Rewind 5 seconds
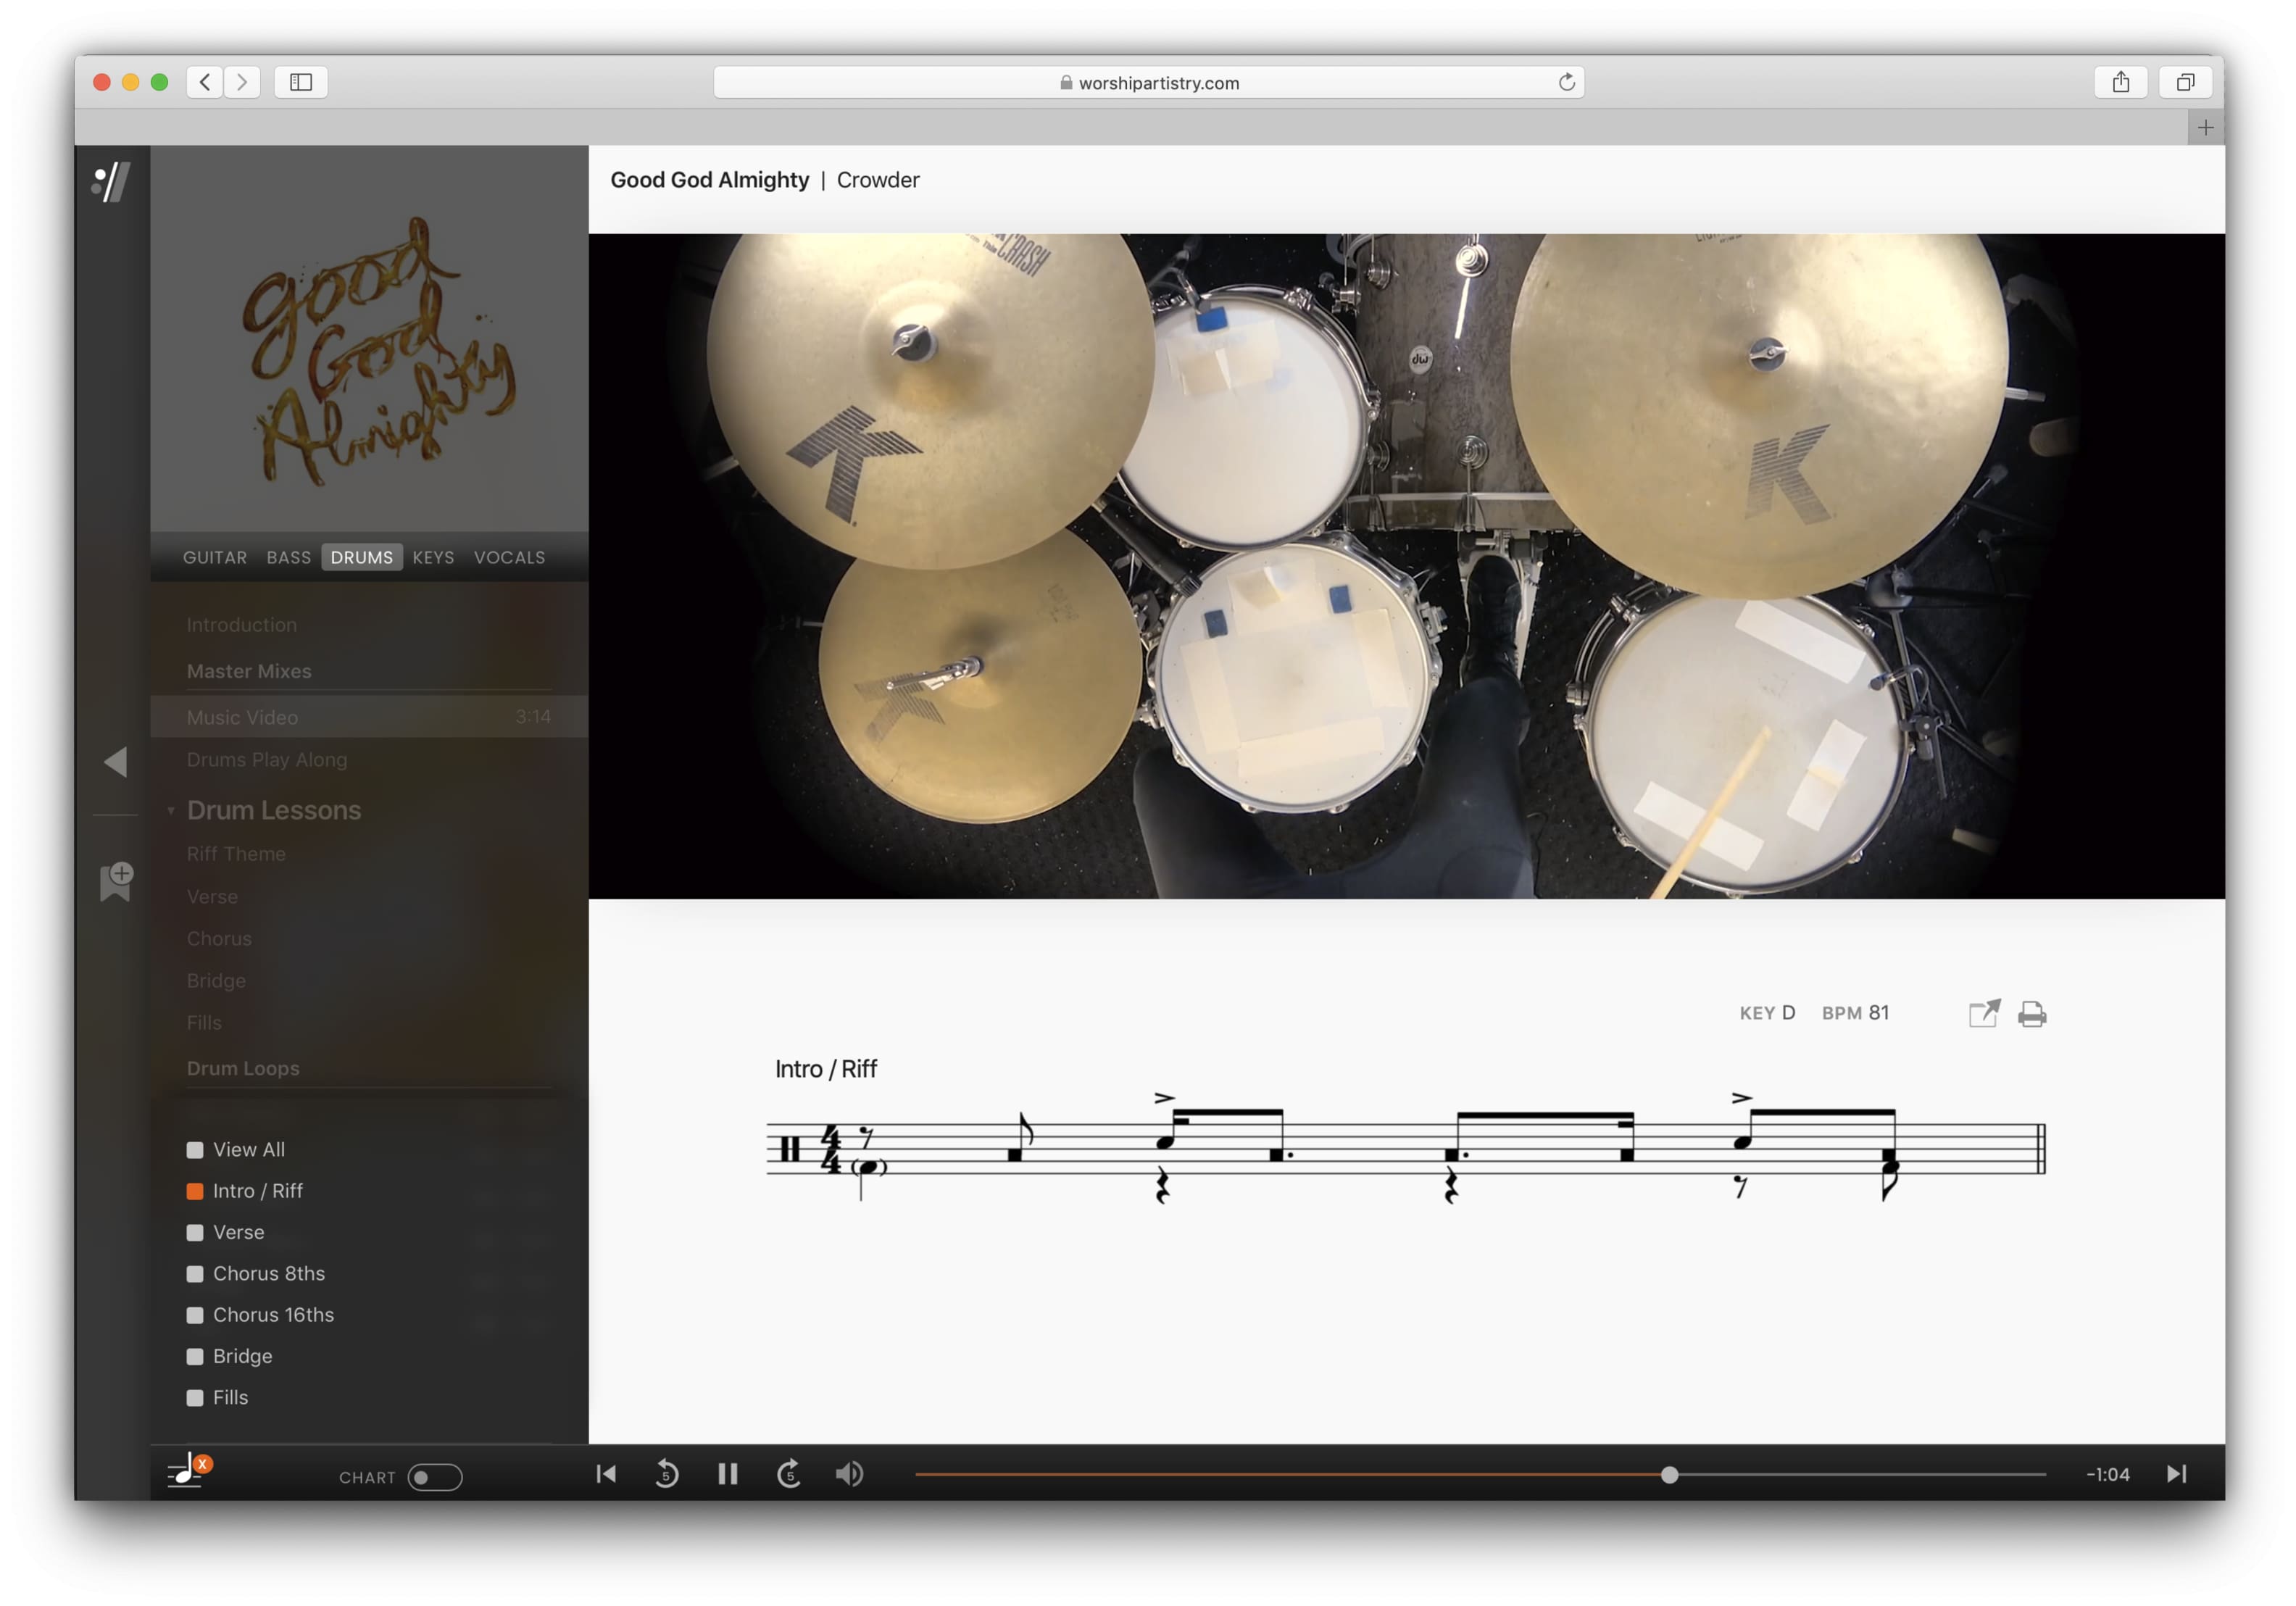This screenshot has width=2296, height=1606. [666, 1474]
